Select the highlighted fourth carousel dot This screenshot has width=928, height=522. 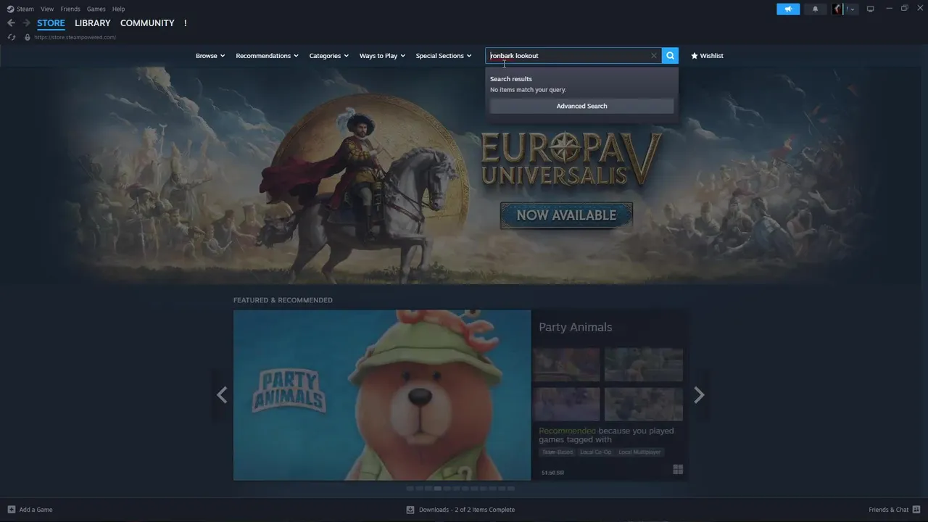point(438,489)
